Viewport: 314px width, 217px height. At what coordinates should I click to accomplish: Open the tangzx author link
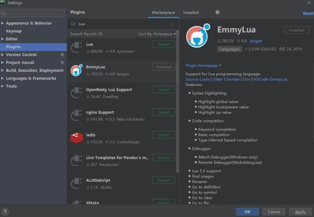[x=256, y=41]
